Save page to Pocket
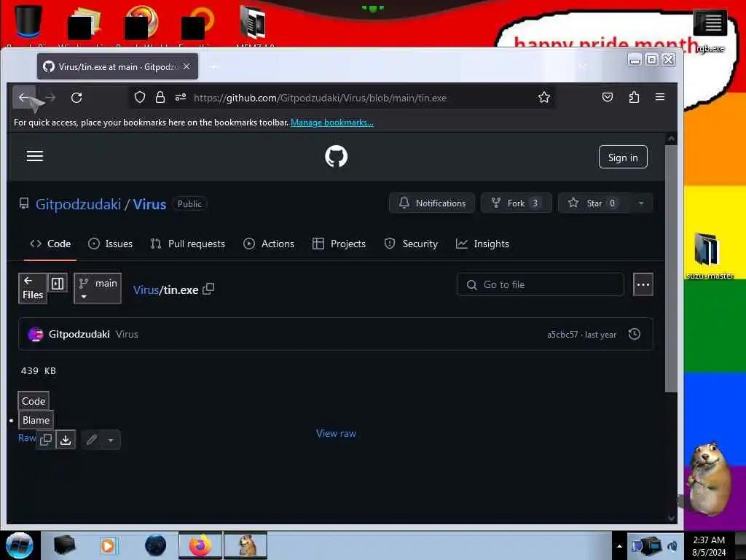Viewport: 746px width, 560px height. pos(608,97)
